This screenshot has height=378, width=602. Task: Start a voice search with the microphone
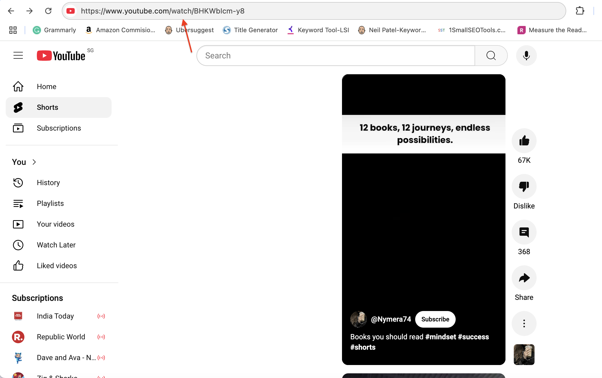(526, 55)
